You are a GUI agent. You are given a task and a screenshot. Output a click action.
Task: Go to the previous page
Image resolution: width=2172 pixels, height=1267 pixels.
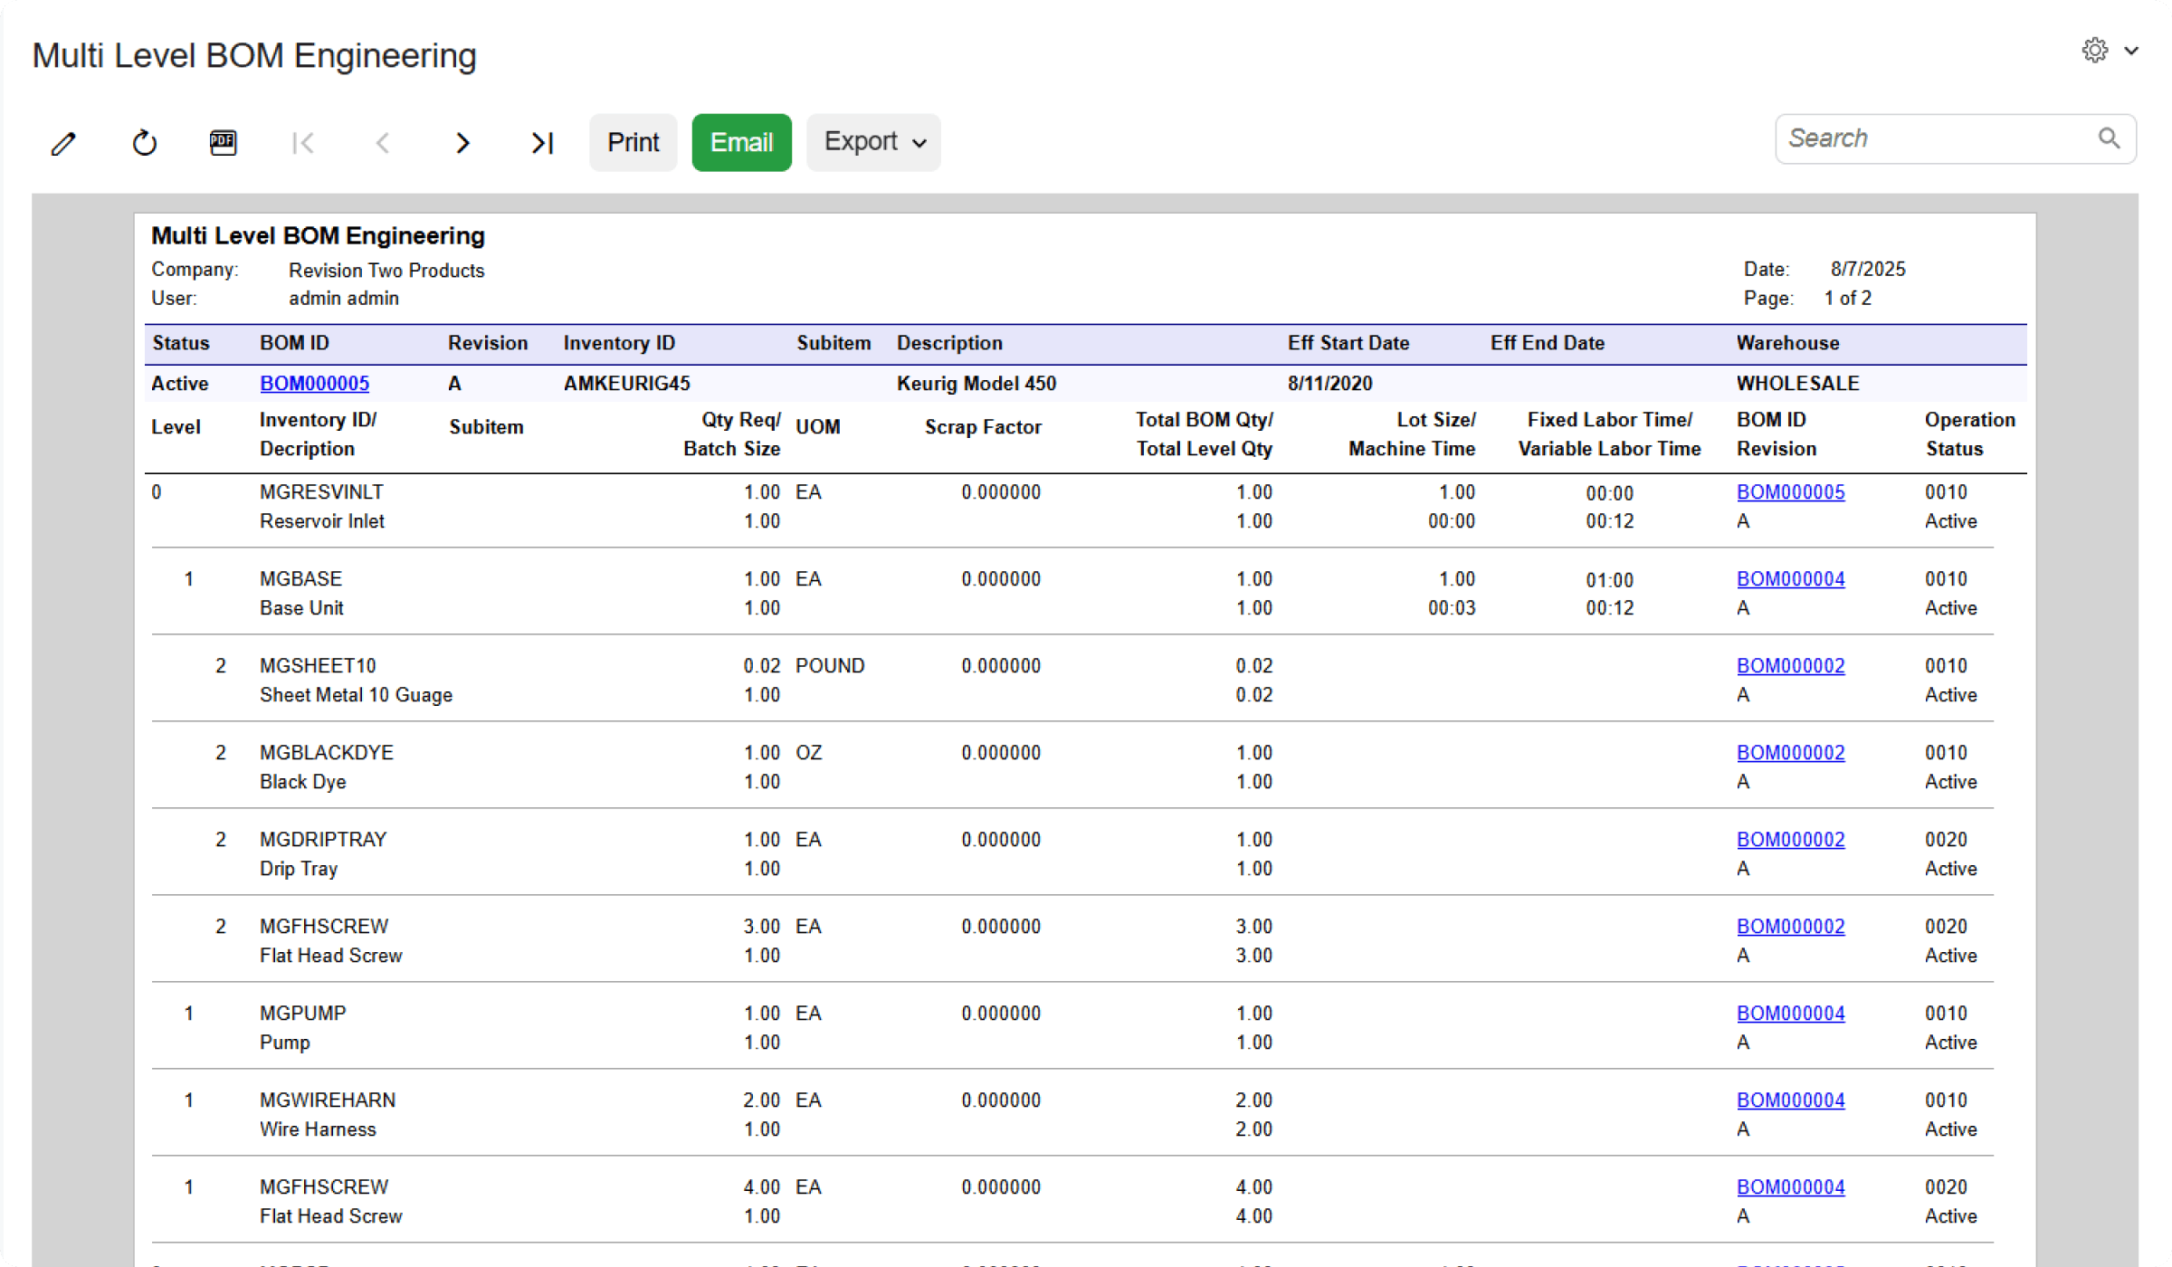pyautogui.click(x=383, y=142)
